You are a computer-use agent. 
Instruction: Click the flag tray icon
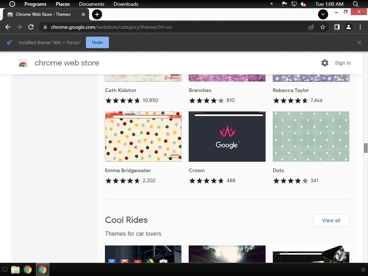(x=285, y=4)
